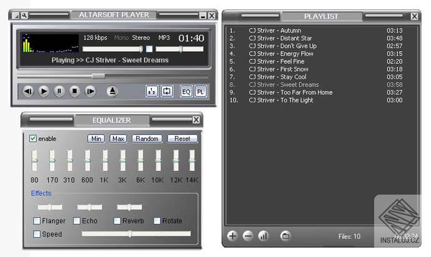Click the magnifier icon in player title bar
This screenshot has width=431, height=257.
click(24, 16)
